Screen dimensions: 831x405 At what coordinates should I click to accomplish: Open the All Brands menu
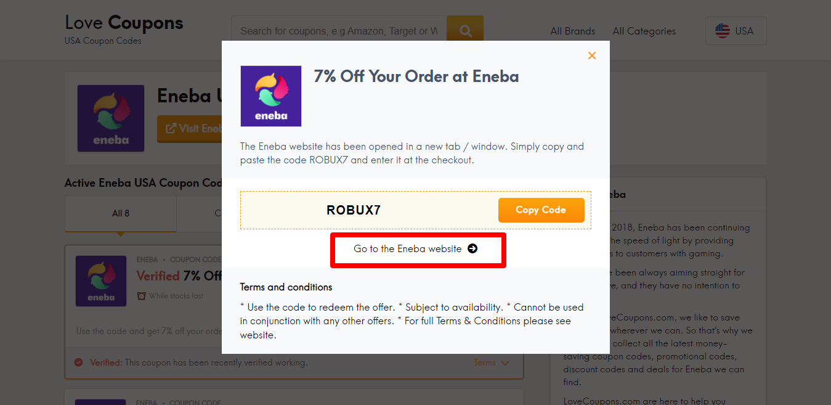point(572,31)
